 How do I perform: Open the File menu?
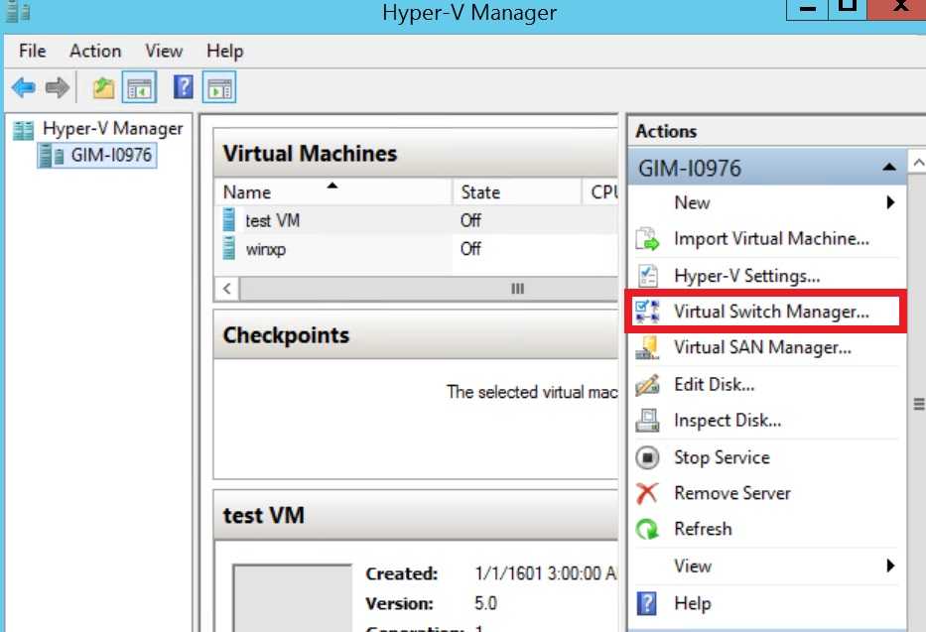point(33,51)
